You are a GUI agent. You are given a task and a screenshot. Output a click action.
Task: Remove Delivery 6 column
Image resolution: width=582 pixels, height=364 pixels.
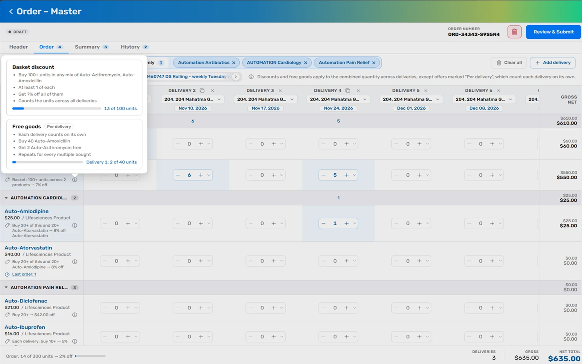pos(499,91)
